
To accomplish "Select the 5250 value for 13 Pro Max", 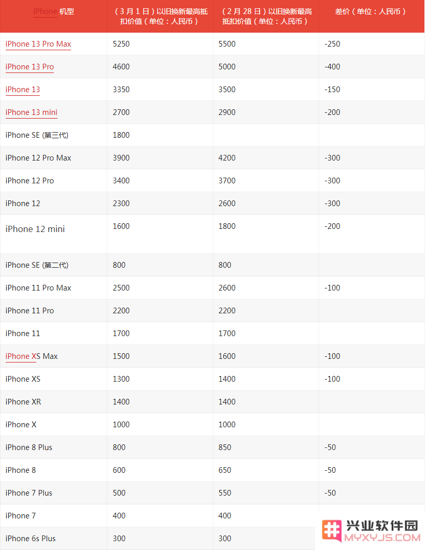I will click(x=121, y=44).
